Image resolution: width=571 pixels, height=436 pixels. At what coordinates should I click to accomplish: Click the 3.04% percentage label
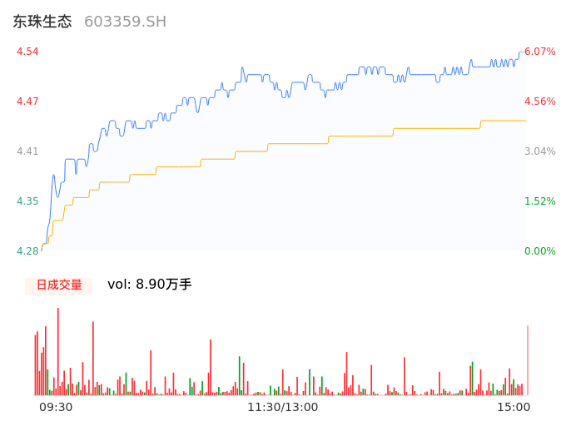click(x=539, y=151)
